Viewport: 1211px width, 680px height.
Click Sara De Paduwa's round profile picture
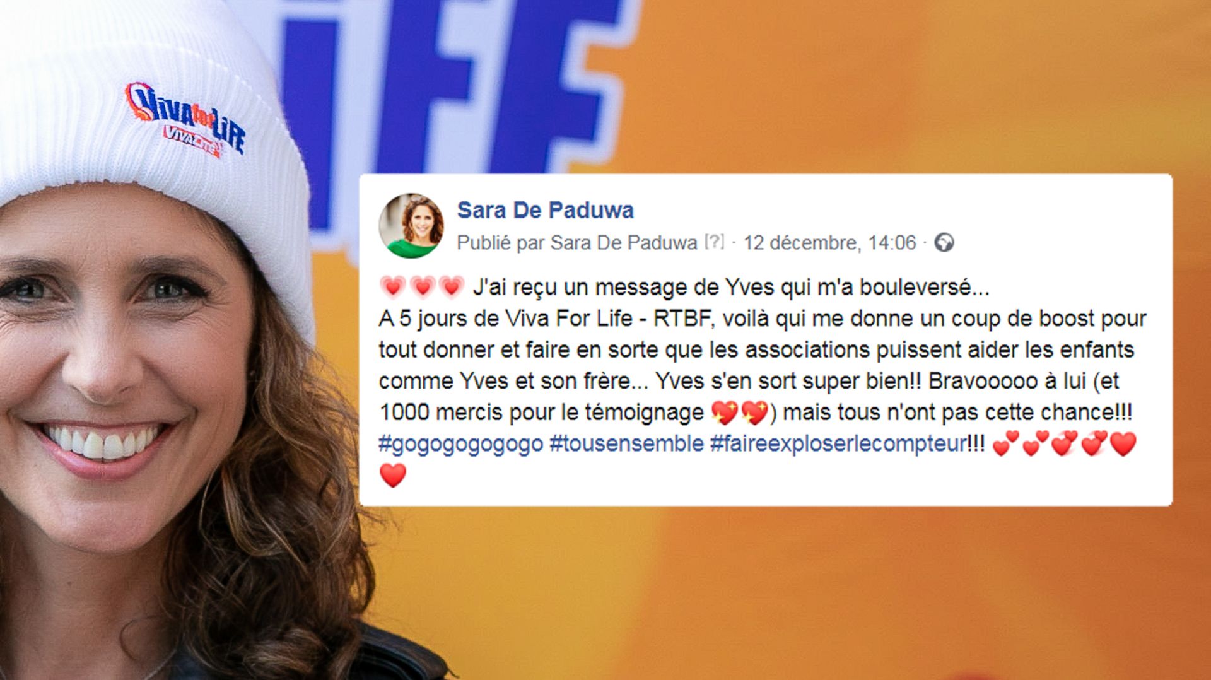click(411, 226)
